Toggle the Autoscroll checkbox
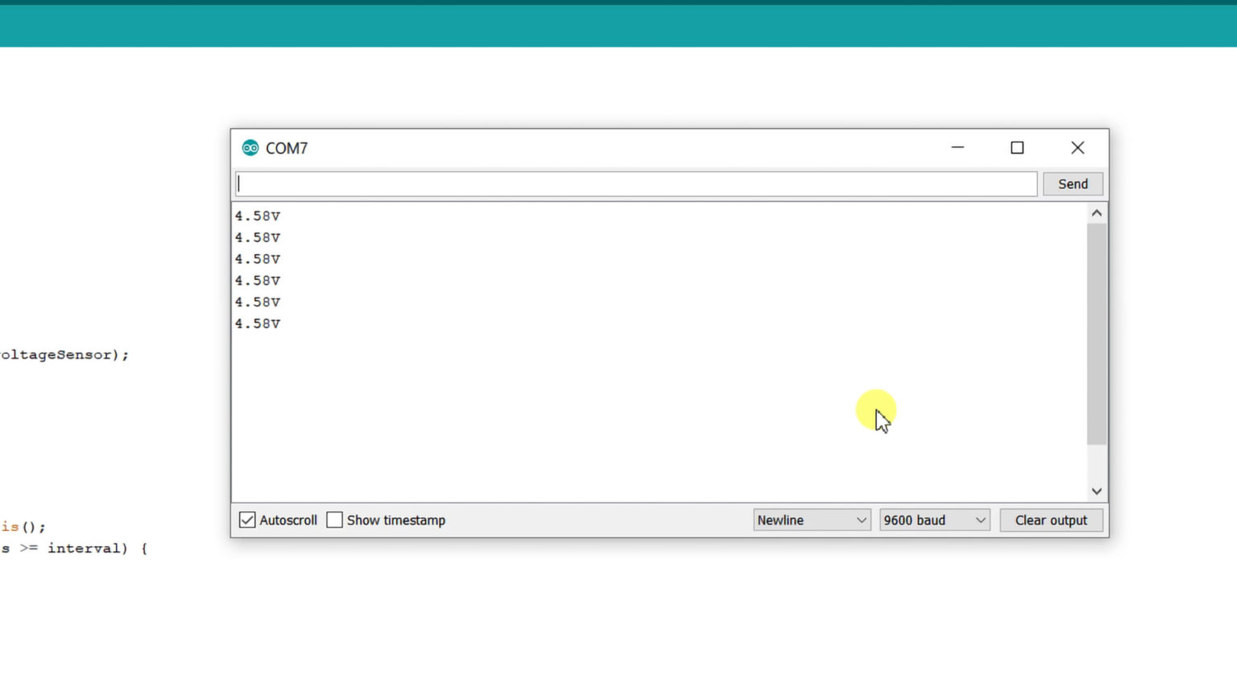This screenshot has width=1237, height=695. [x=247, y=520]
